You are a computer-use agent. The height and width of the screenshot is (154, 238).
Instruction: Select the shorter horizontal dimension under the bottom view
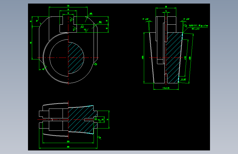(x=68, y=142)
